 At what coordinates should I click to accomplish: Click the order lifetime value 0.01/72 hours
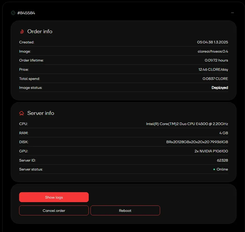pyautogui.click(x=216, y=60)
